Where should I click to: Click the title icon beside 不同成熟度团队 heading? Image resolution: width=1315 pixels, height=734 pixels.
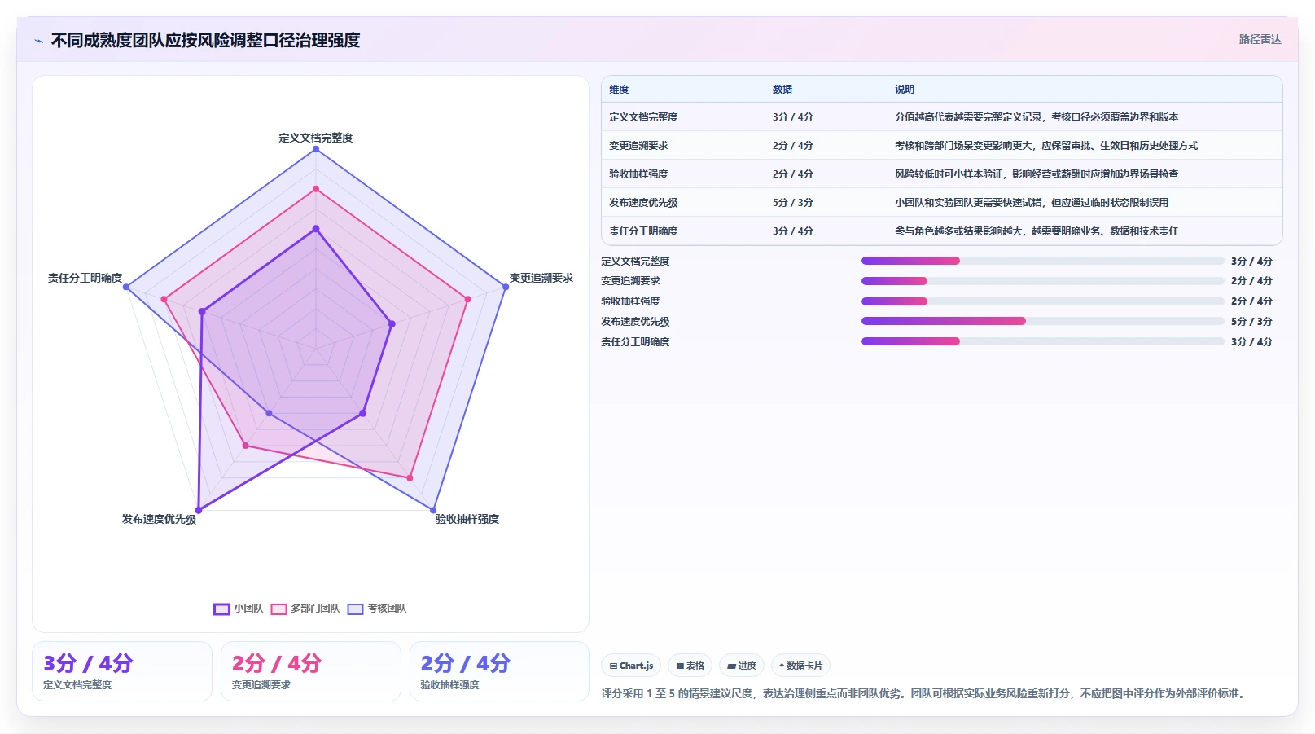[x=38, y=41]
